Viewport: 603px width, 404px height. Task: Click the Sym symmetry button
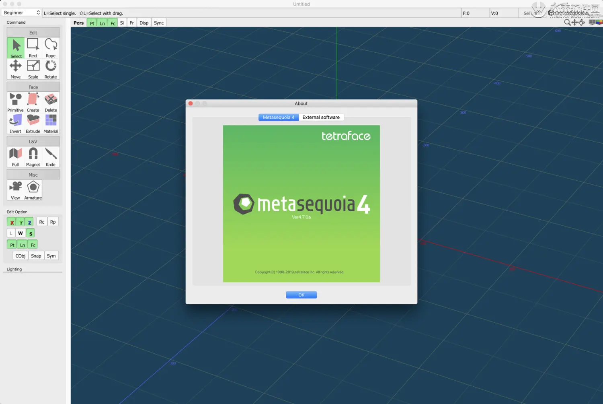[x=51, y=256]
